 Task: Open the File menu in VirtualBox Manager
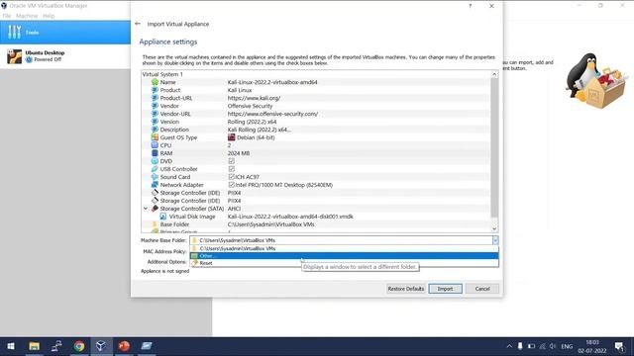pos(7,16)
